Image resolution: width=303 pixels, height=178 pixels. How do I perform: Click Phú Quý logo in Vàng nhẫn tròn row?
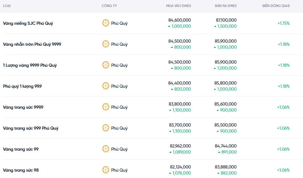point(105,44)
